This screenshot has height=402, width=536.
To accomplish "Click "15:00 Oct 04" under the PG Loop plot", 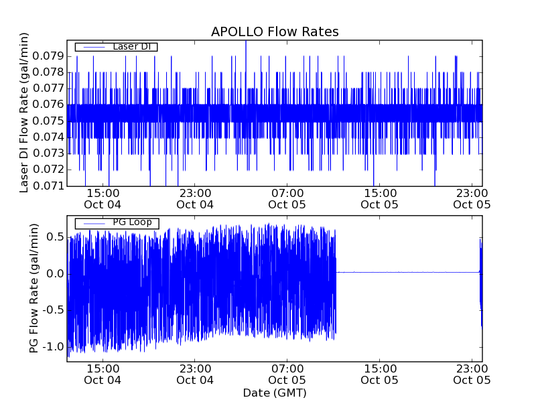I will click(x=103, y=375).
